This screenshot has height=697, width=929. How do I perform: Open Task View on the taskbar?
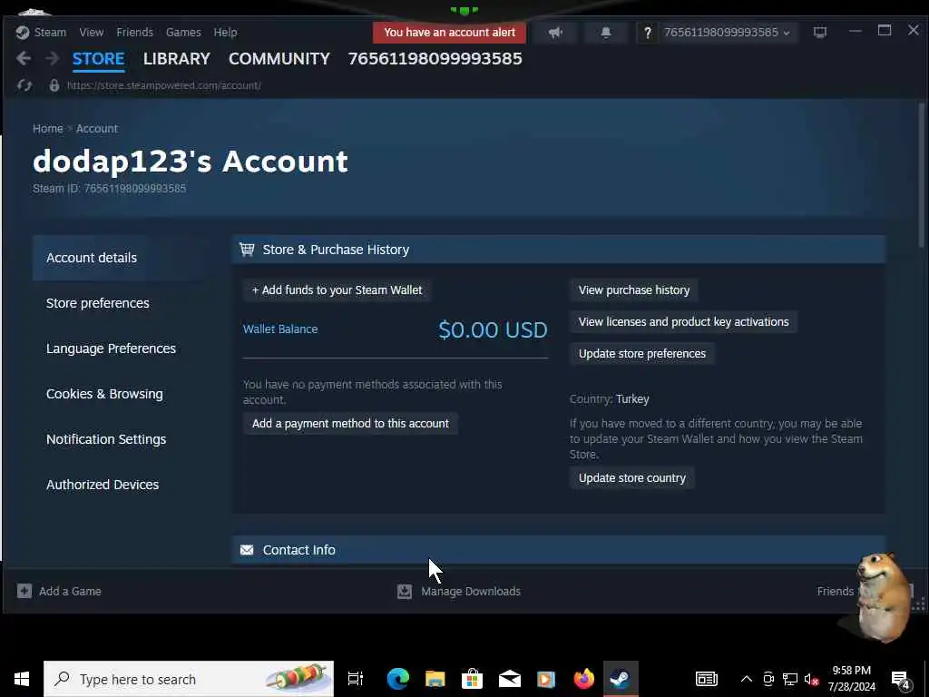pyautogui.click(x=355, y=679)
